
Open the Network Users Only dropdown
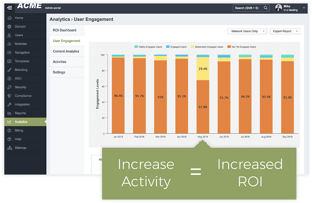(x=247, y=31)
